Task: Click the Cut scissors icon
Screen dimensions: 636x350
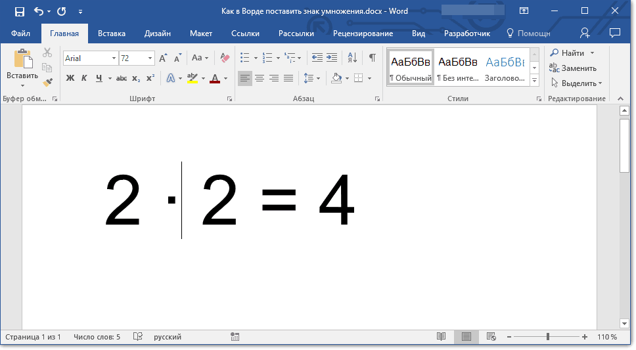Action: tap(47, 53)
